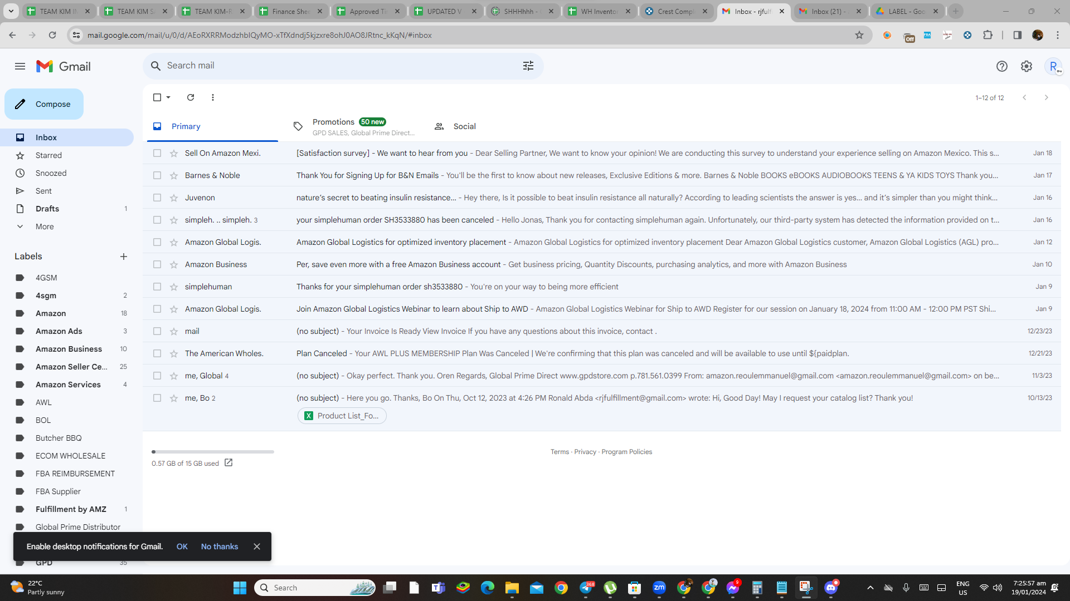Click the Compose button
This screenshot has height=601, width=1070.
(44, 104)
